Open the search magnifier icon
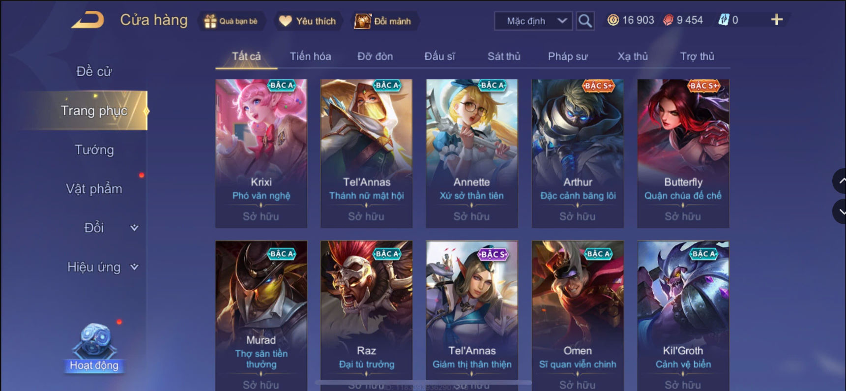Image resolution: width=846 pixels, height=391 pixels. pyautogui.click(x=585, y=21)
